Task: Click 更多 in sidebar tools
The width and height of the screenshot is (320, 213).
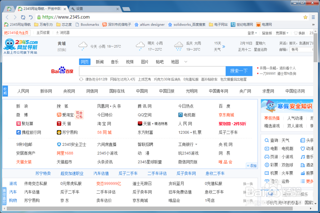Action: (x=307, y=181)
